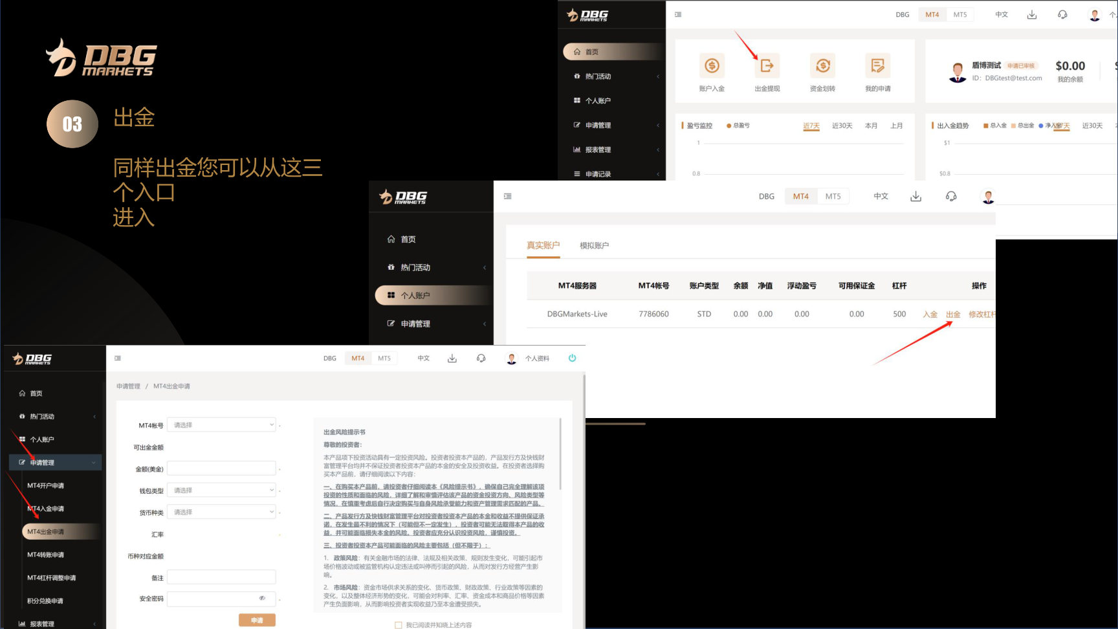Click DBG option in account list window header
The image size is (1118, 629).
767,196
